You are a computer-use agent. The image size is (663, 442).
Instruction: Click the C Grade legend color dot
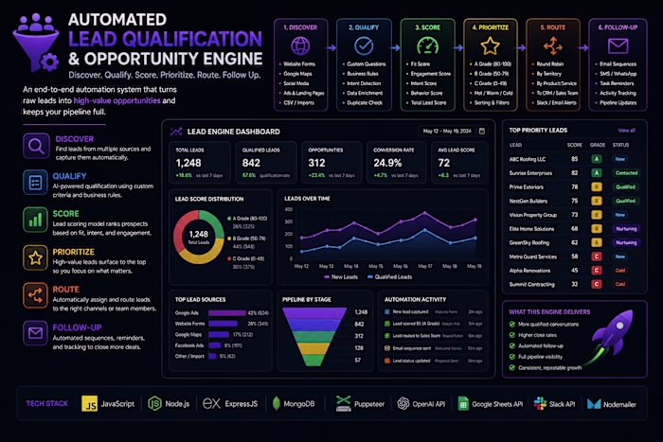229,258
